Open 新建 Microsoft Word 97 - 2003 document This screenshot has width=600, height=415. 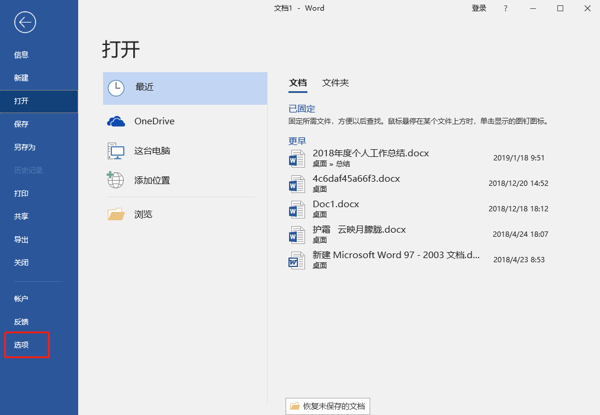396,255
